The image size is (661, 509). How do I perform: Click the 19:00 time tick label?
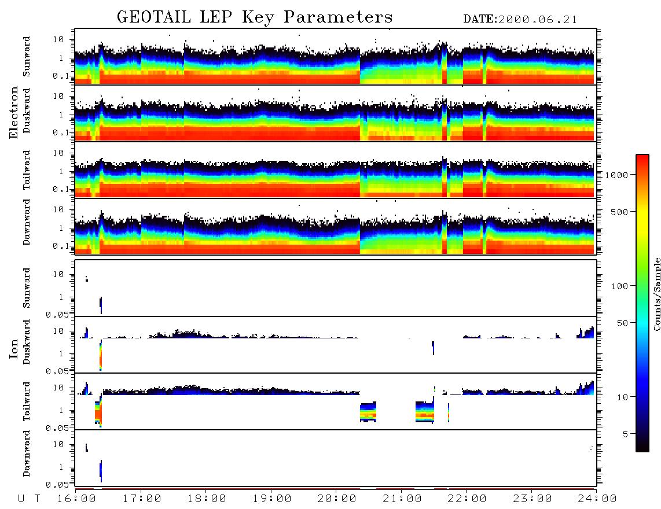(272, 499)
